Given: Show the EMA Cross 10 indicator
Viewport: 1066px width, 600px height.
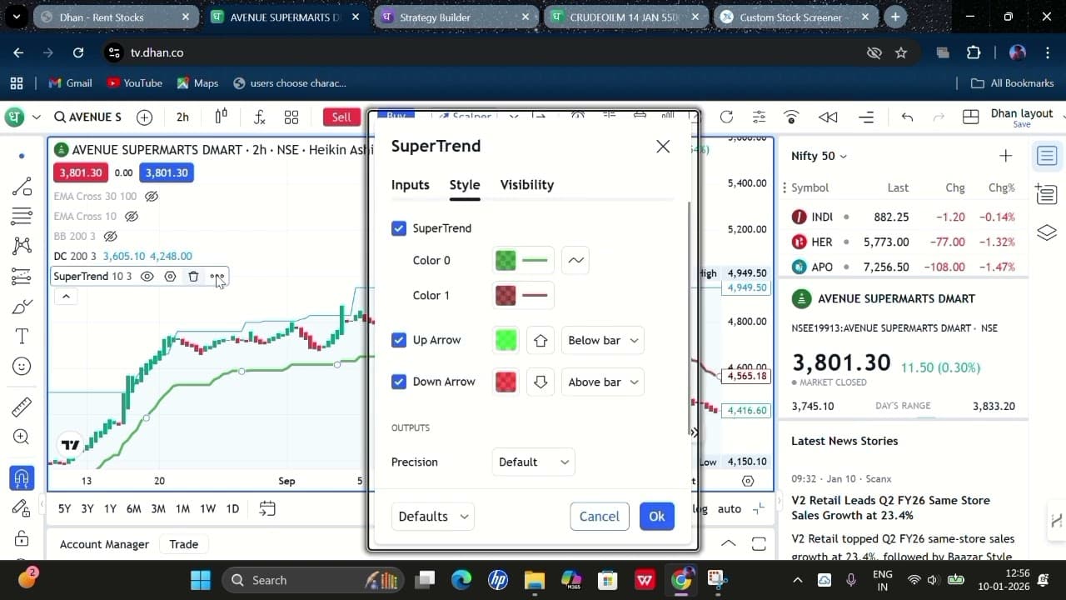Looking at the screenshot, I should pos(132,216).
